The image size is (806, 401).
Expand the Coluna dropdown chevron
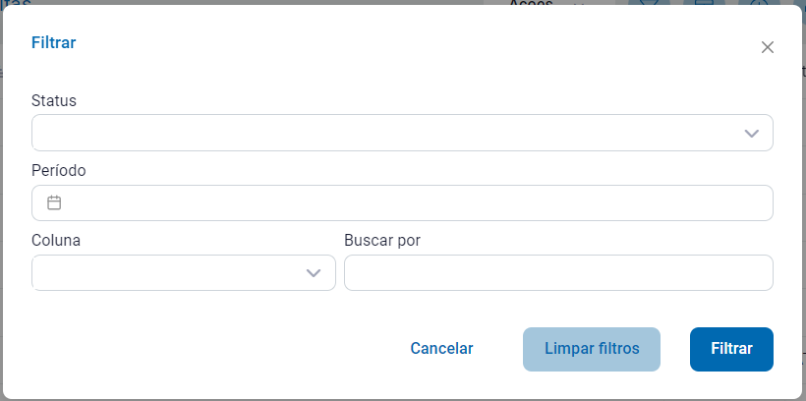pyautogui.click(x=314, y=273)
